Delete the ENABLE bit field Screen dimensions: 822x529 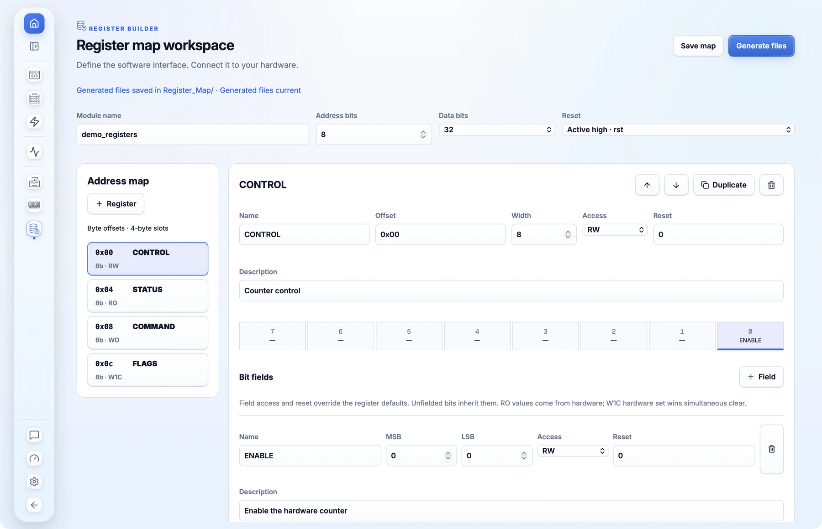772,449
